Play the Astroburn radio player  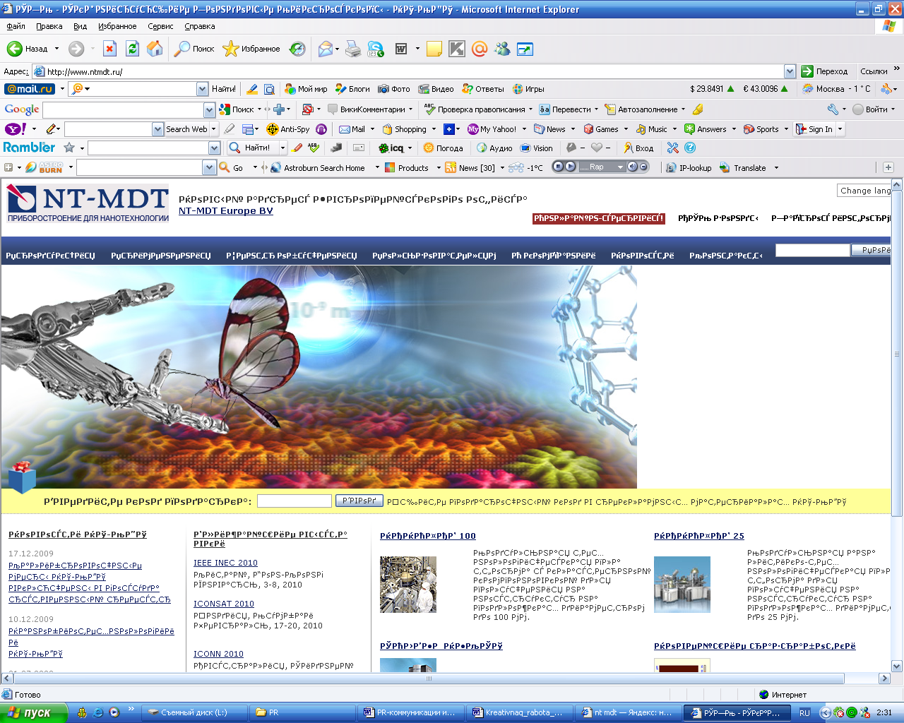(570, 167)
